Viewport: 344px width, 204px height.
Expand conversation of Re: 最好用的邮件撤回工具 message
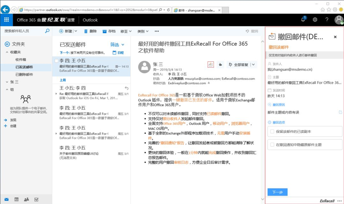tap(56, 94)
